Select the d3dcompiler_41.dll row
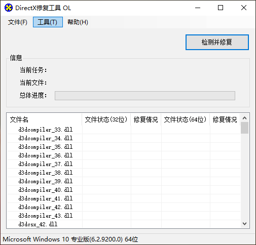Image resolution: width=256 pixels, height=245 pixels. 124,198
